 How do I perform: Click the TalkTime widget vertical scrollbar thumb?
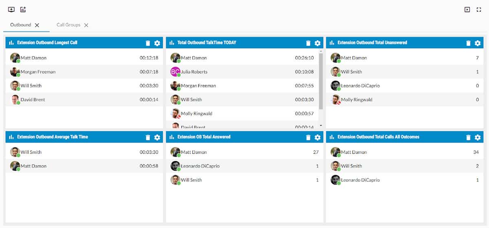click(321, 81)
